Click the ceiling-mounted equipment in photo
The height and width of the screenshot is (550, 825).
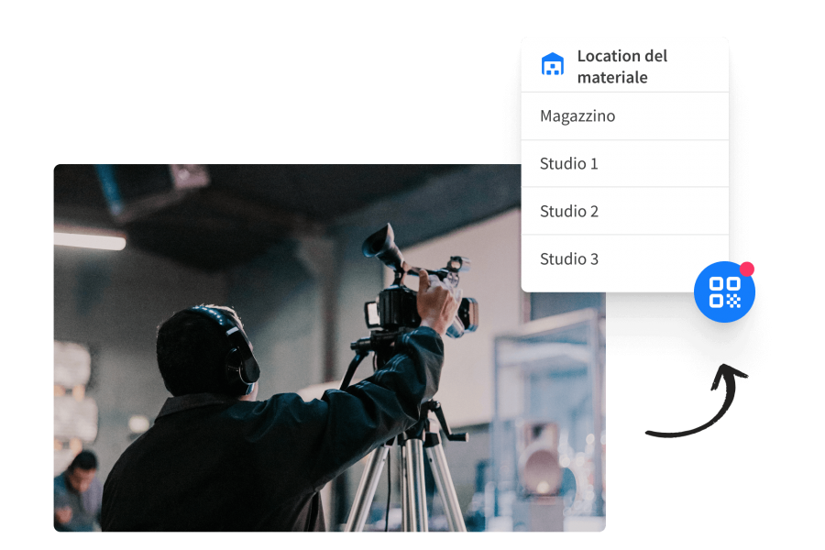(x=151, y=188)
